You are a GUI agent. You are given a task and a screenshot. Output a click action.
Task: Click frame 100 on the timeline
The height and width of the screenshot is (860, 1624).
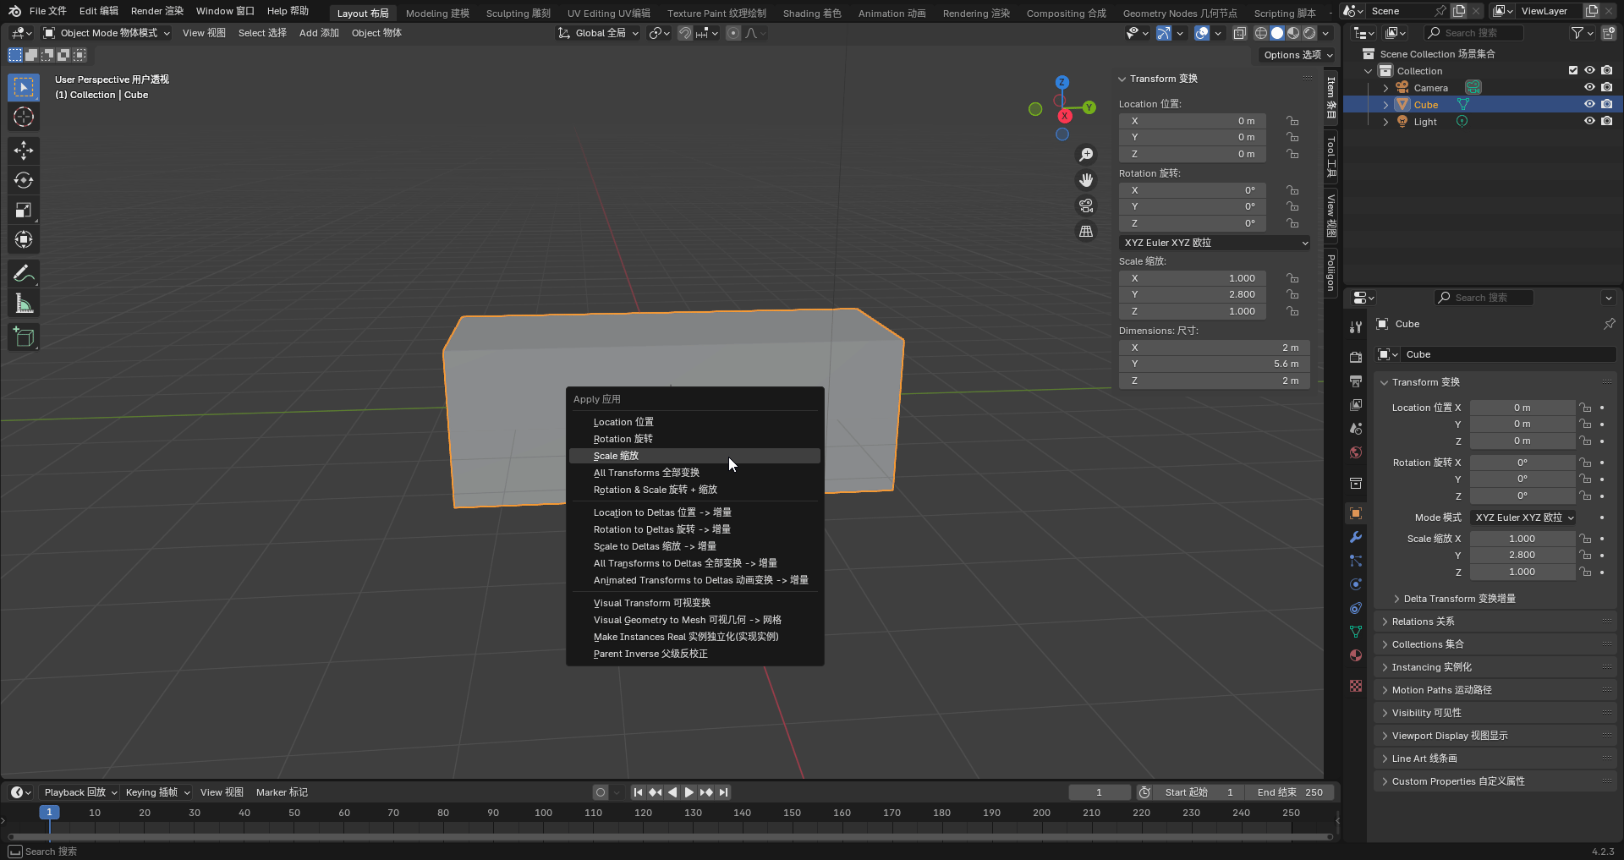(543, 813)
